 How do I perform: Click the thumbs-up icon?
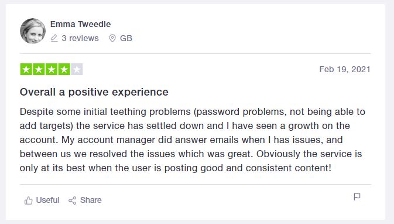tap(29, 201)
